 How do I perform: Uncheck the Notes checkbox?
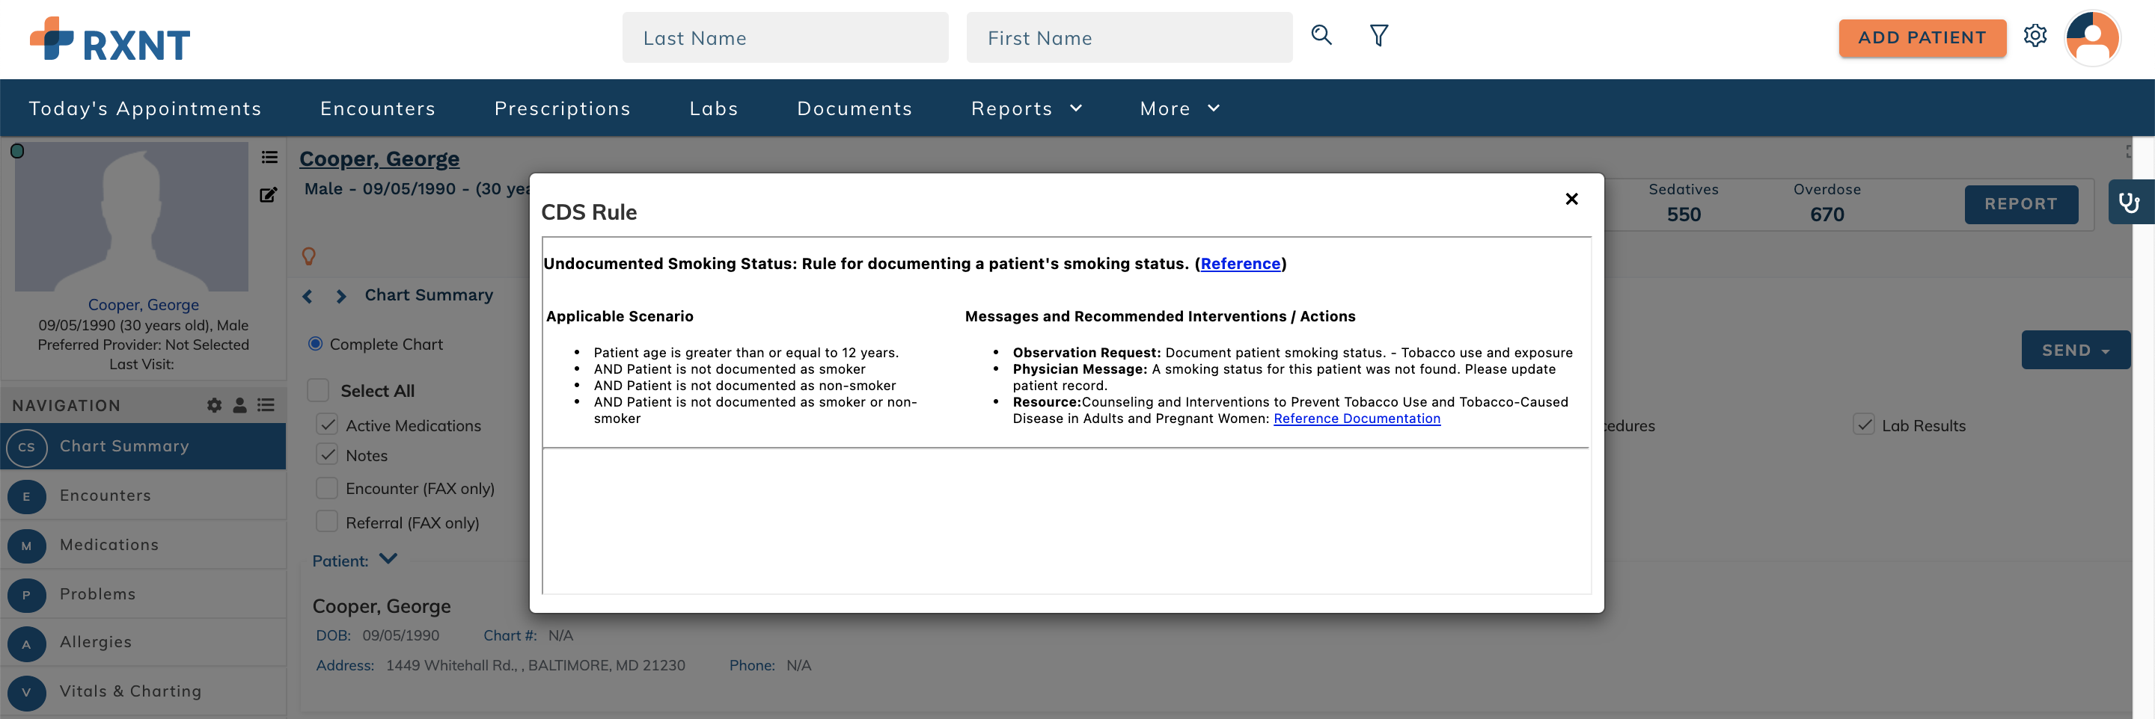tap(327, 455)
